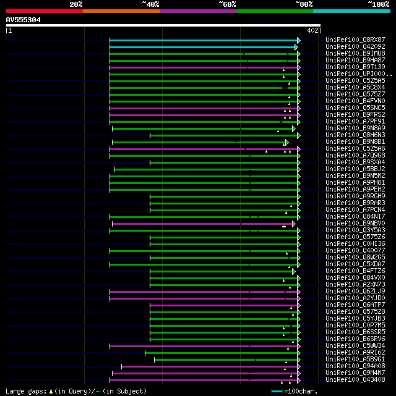
Task: Select hit label UniRef100_Q8H6N3
Action: tap(355, 135)
